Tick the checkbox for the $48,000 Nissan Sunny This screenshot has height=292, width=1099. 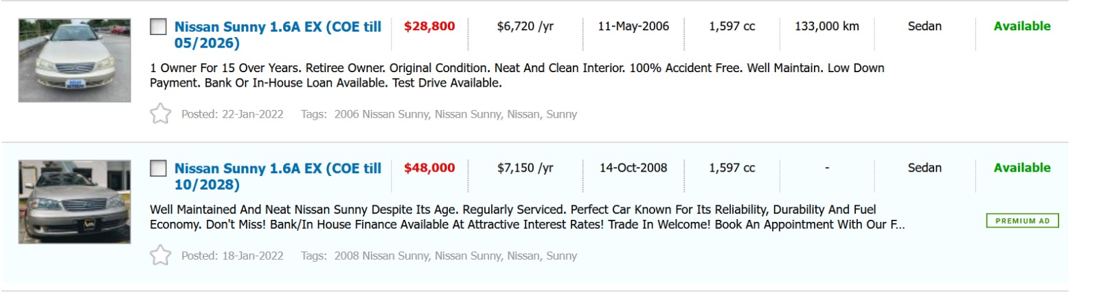tap(159, 168)
